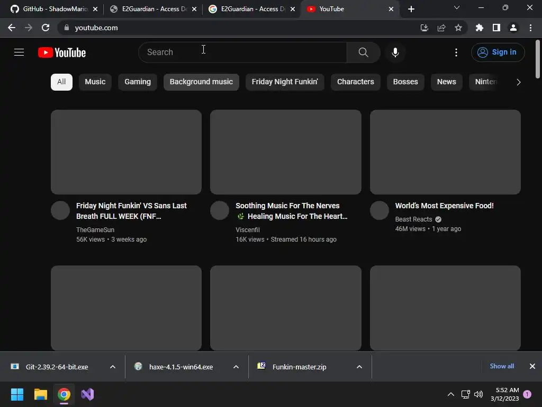542x407 pixels.
Task: Open the tab search dropdown chevron
Action: [x=457, y=7]
